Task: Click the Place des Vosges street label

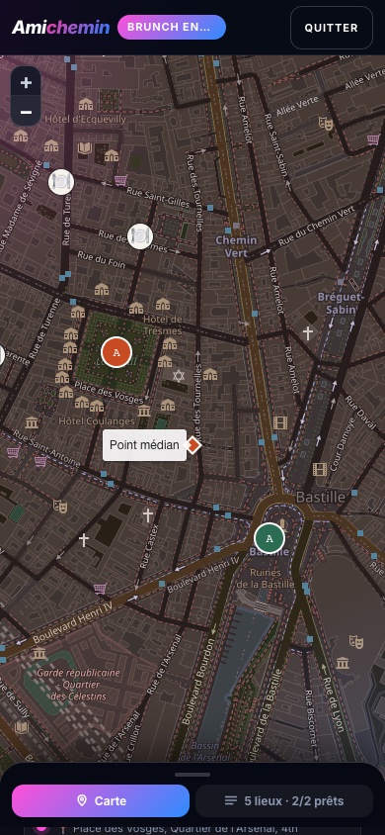Action: (x=109, y=392)
